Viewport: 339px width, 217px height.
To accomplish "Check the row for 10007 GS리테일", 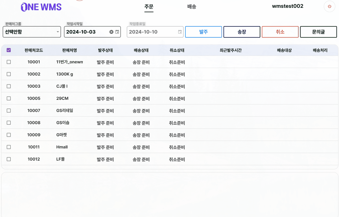I will pyautogui.click(x=9, y=111).
